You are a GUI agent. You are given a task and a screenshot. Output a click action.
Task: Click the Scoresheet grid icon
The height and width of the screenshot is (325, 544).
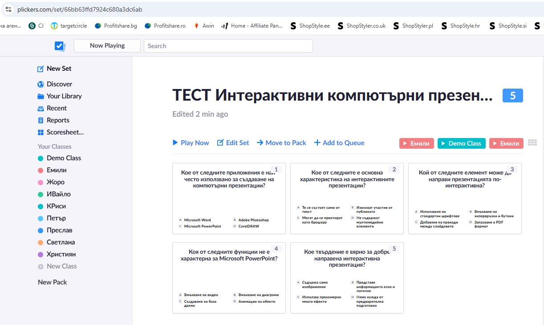[41, 132]
